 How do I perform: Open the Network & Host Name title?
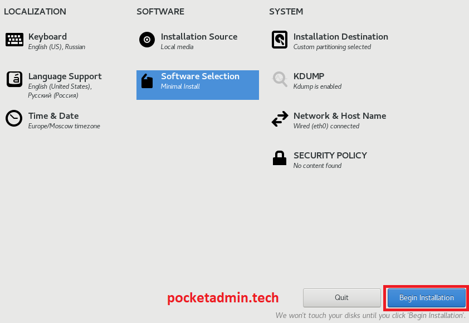(340, 116)
